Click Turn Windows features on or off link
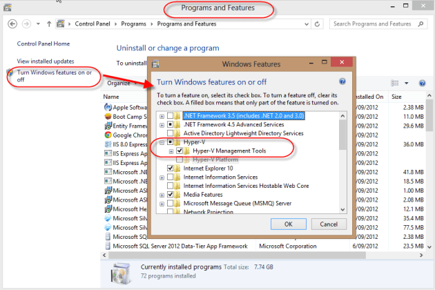The height and width of the screenshot is (290, 435). pos(55,76)
